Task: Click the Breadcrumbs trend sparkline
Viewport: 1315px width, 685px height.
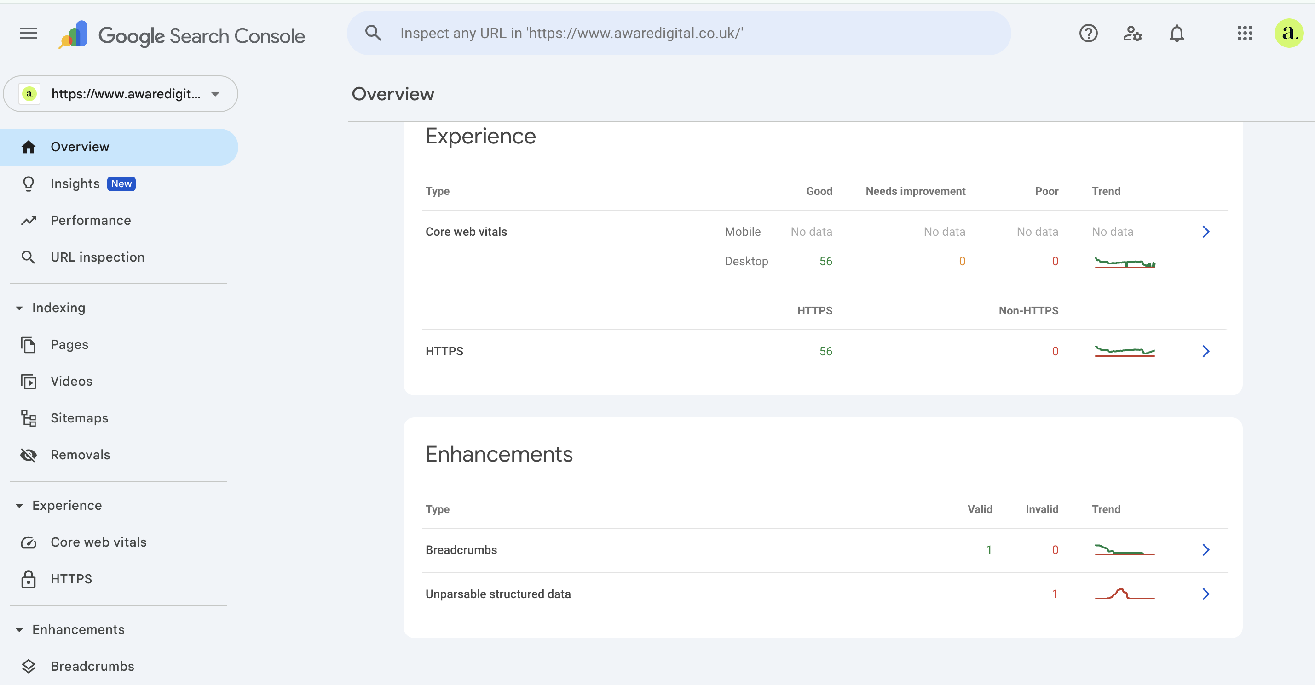Action: click(1125, 550)
